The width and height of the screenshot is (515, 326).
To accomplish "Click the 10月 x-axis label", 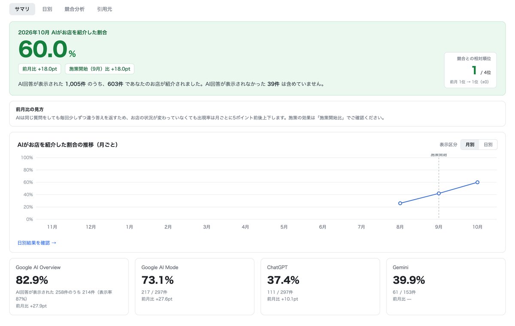I will click(477, 227).
